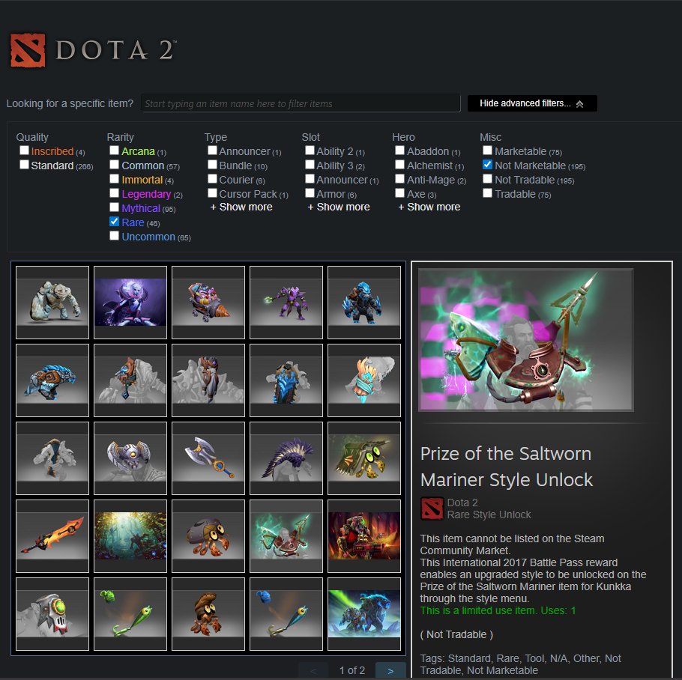
Task: Select the green fishing hook item
Action: (x=130, y=613)
